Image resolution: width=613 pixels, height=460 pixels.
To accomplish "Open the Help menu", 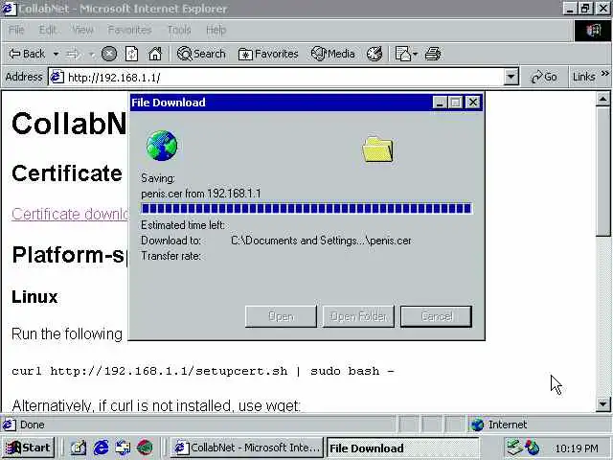I will point(216,30).
